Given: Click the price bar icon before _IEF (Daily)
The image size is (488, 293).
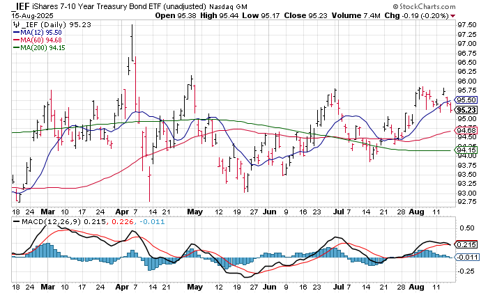Looking at the screenshot, I should click(15, 24).
